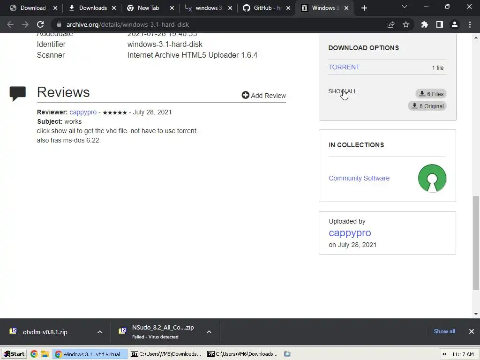The height and width of the screenshot is (360, 480).
Task: Open the first 7-Zip Downloads taskbar window
Action: pyautogui.click(x=166, y=354)
